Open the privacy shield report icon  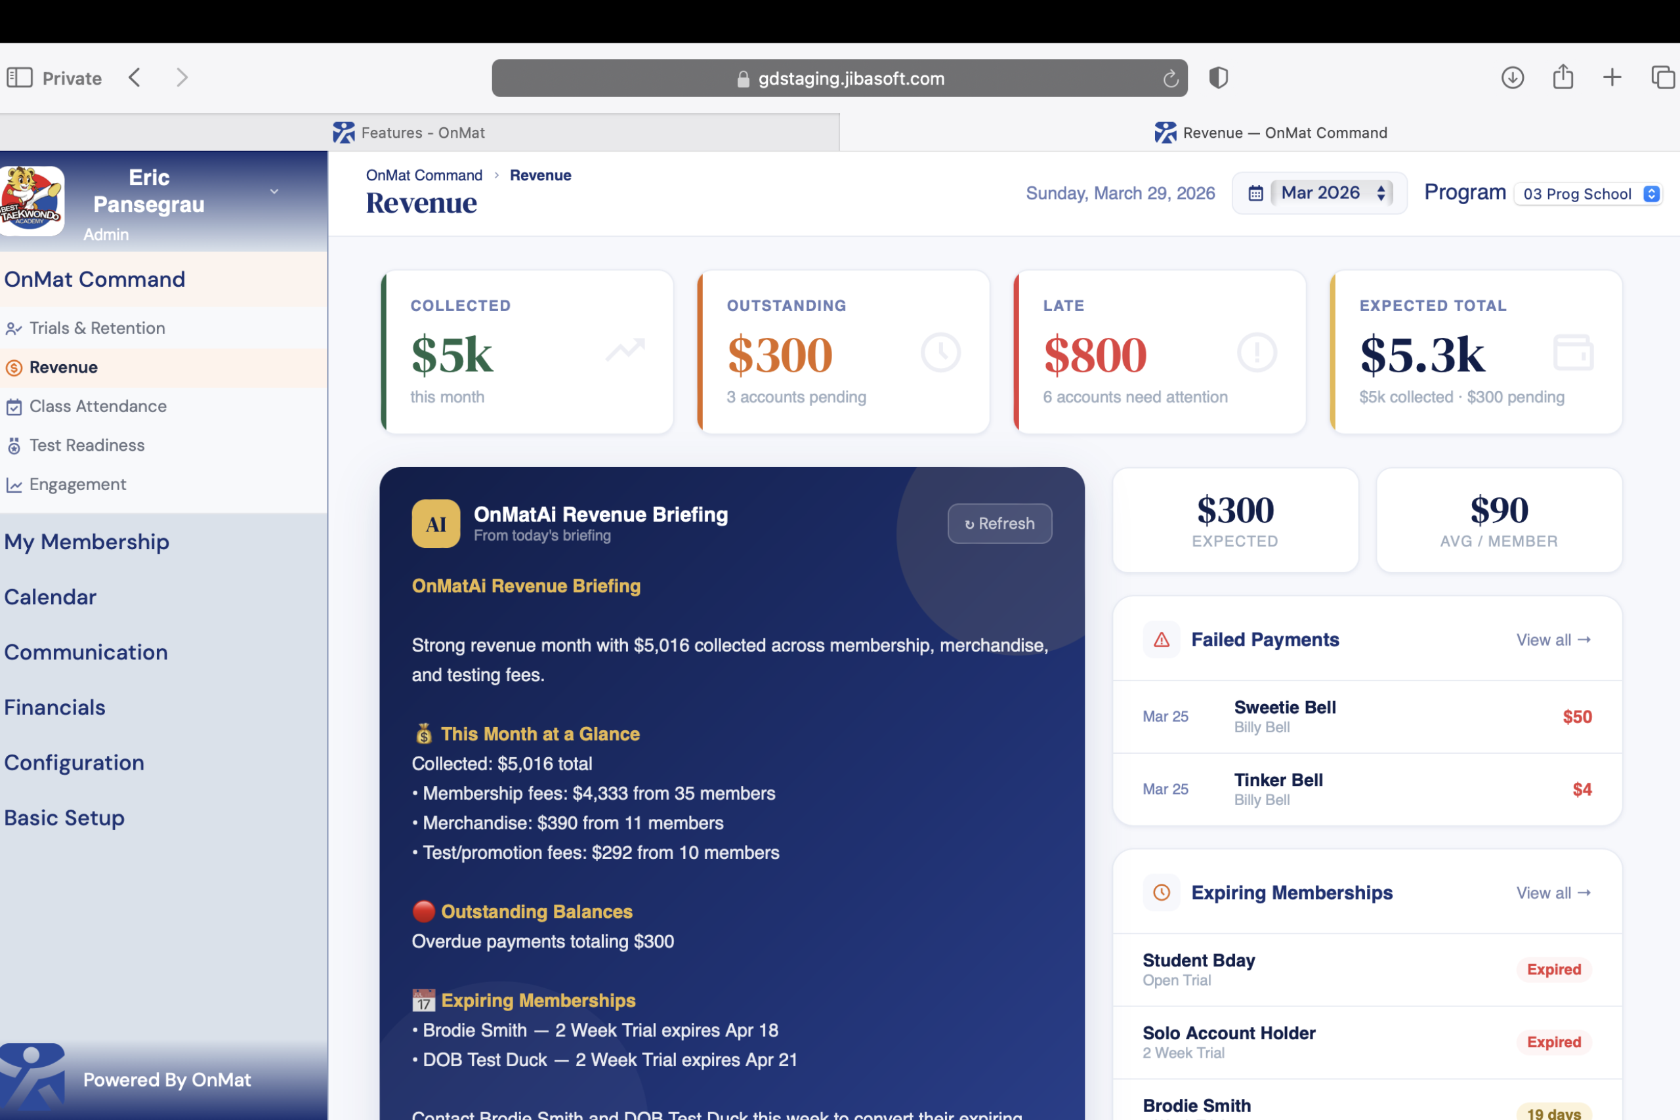point(1218,77)
